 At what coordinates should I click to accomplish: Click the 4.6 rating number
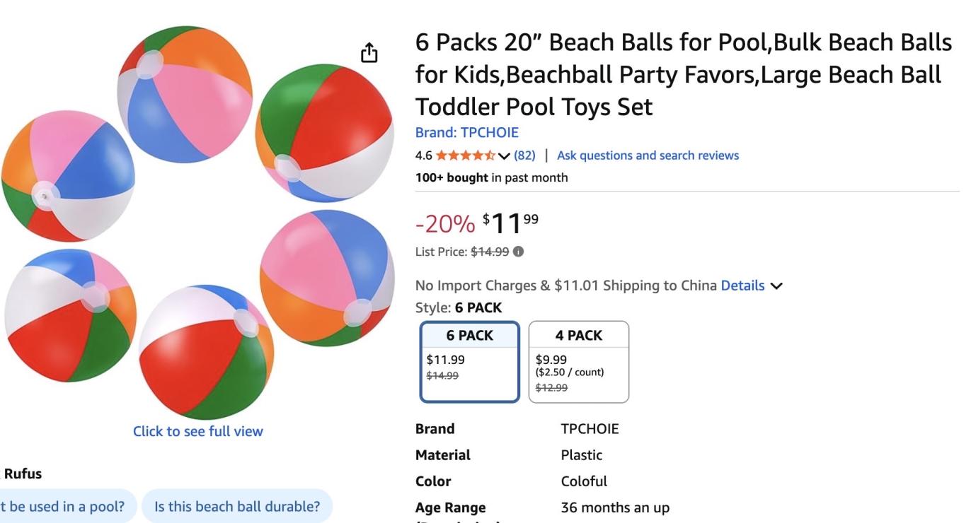coord(423,155)
